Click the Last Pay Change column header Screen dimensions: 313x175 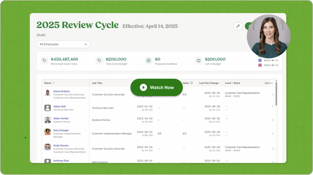pos(209,83)
